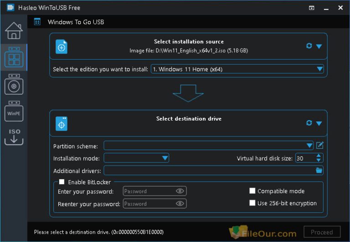Image resolution: width=350 pixels, height=242 pixels.
Task: Check the Compatible mode checkbox
Action: (252, 191)
